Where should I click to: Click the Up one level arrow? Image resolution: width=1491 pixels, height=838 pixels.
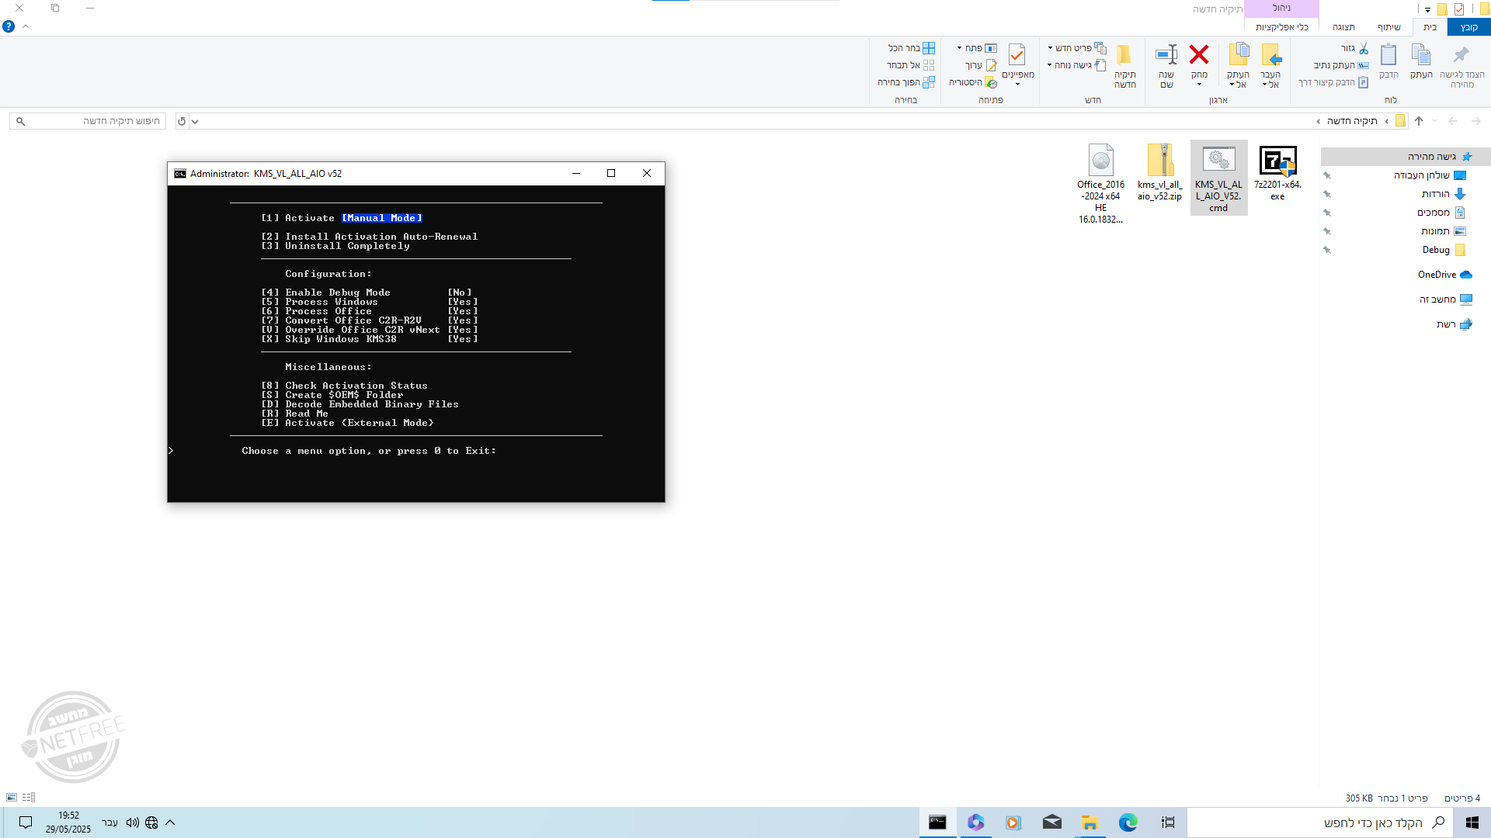[x=1419, y=121]
